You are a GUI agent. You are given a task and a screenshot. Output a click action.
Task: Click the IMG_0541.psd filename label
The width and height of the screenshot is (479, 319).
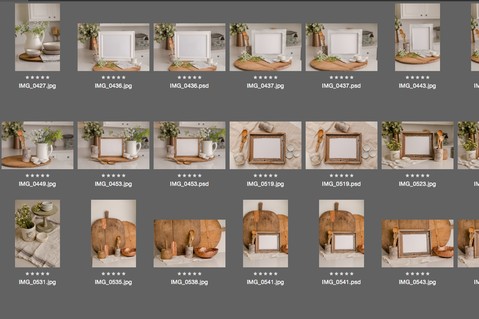[341, 282]
